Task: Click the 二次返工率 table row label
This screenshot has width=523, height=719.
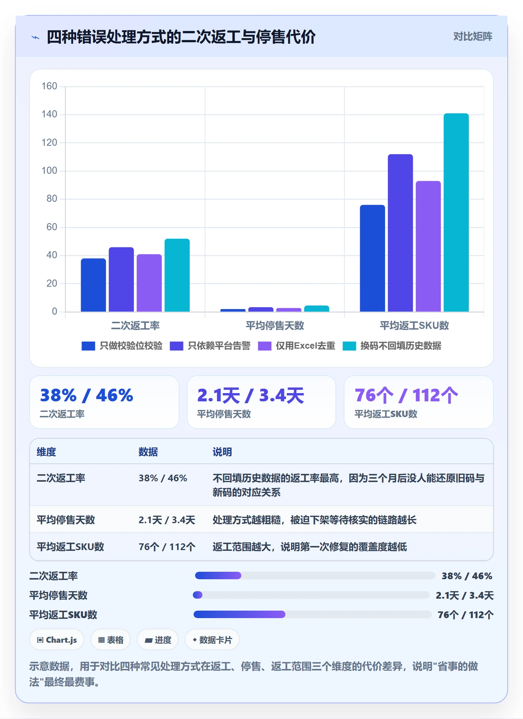Action: tap(61, 478)
